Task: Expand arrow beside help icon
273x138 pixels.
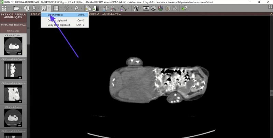Action: click(x=189, y=8)
